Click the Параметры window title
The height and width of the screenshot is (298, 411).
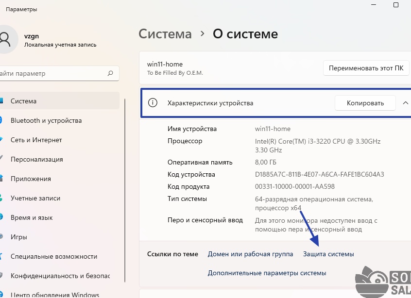tap(21, 9)
